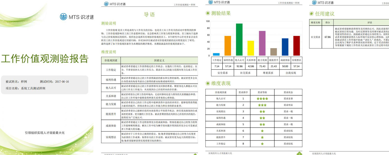This screenshot has width=389, height=155.
Task: Click the 成就体验 row label in the definitions table
Action: pyautogui.click(x=111, y=126)
